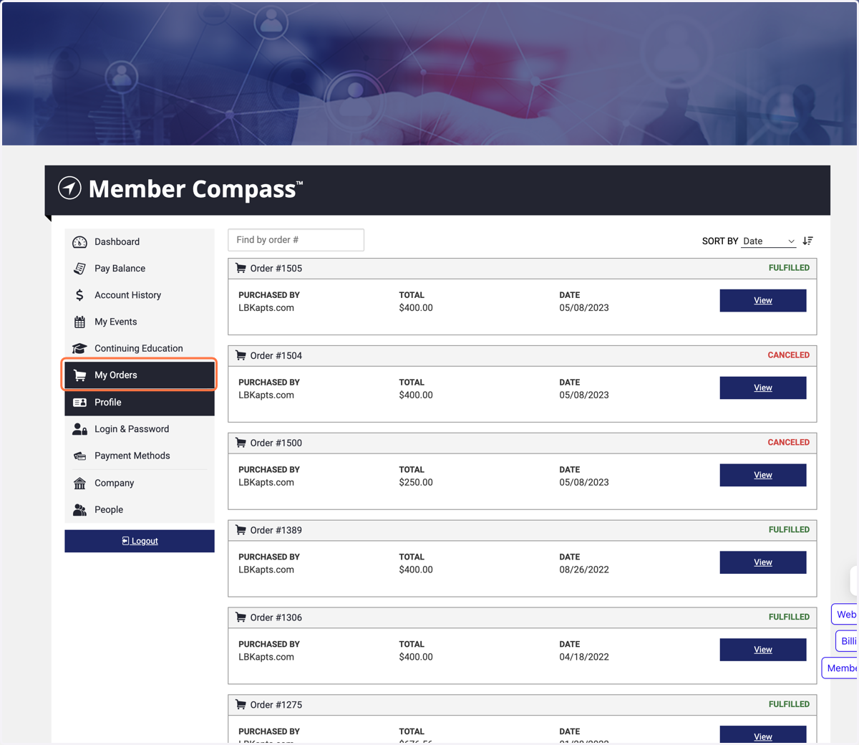The width and height of the screenshot is (859, 745).
Task: Click the Account History dollar icon
Action: point(79,295)
